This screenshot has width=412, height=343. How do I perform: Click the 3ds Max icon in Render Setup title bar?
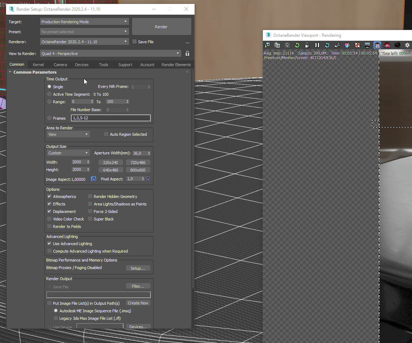click(x=11, y=9)
